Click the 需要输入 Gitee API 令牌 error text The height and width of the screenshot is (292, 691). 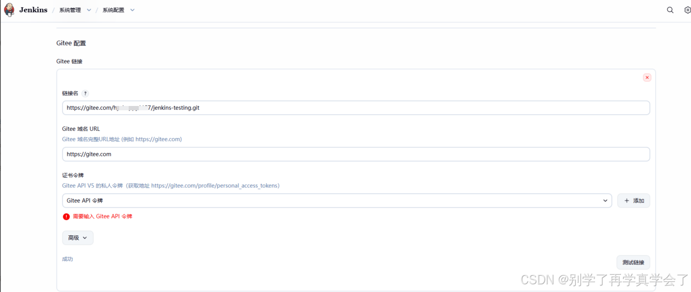tap(102, 217)
